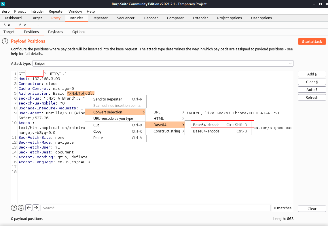This screenshot has width=328, height=226.
Task: Click the Sec-Fetch-Mode navigate line
Action: 46,143
